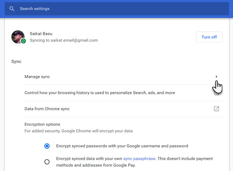Focus the Search settings field
Viewport: 233px width, 171px height.
(104, 9)
